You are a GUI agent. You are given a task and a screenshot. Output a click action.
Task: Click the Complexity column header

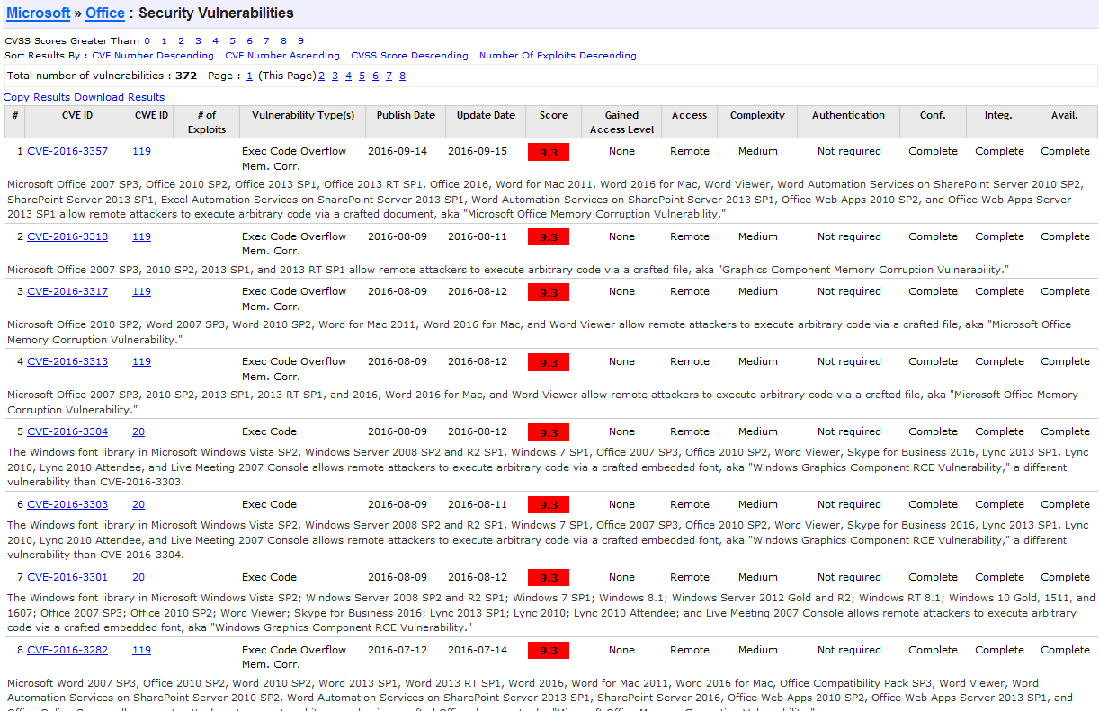tap(757, 122)
